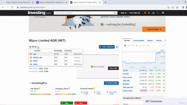Click clock icon on US 30 row

click(x=164, y=71)
